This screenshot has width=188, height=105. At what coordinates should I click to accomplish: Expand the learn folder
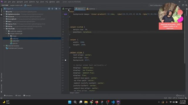[x=4, y=21]
